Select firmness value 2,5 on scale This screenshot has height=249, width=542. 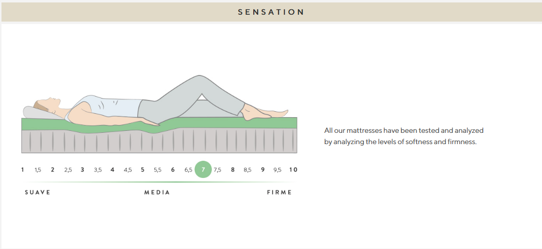pyautogui.click(x=68, y=170)
